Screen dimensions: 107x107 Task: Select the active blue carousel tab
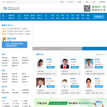coord(95,48)
